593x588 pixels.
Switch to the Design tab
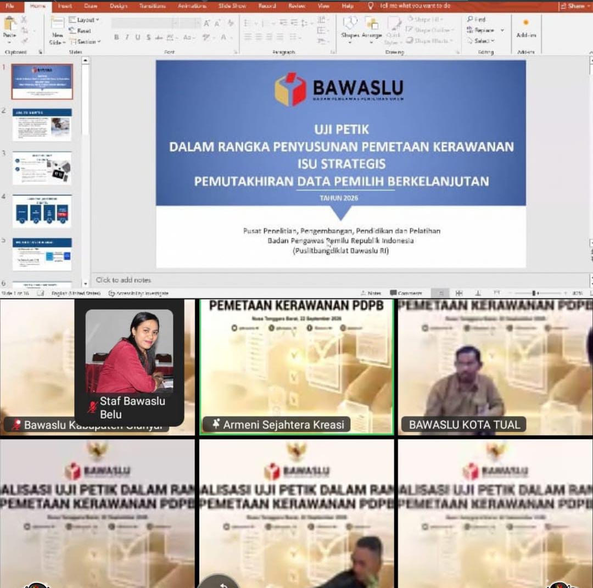pos(119,5)
